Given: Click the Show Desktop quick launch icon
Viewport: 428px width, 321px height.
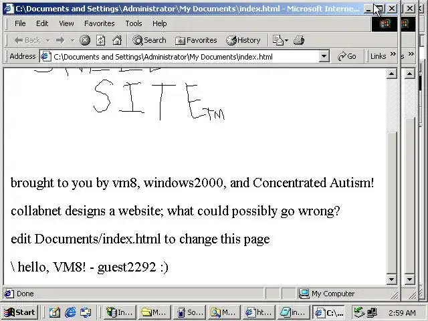Looking at the screenshot, I should 54,312.
